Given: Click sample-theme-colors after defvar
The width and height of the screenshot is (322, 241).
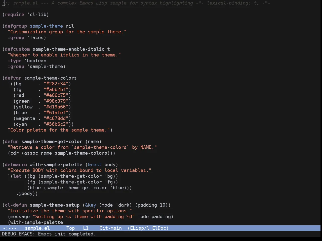Looking at the screenshot, I should tap(50, 78).
